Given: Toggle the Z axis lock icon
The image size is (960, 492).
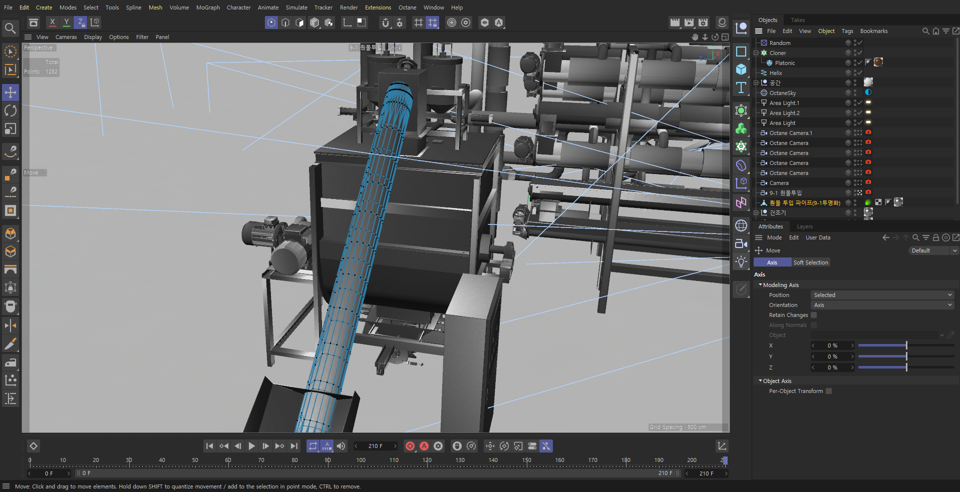Looking at the screenshot, I should (x=80, y=22).
